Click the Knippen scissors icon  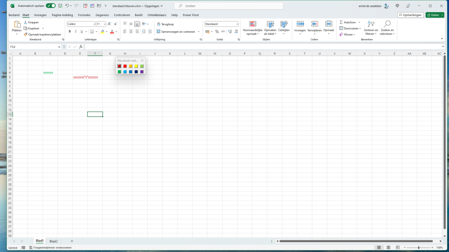click(x=26, y=22)
